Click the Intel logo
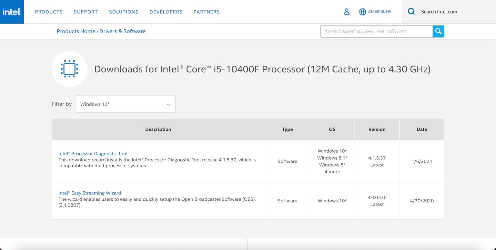The image size is (496, 250). tap(12, 12)
